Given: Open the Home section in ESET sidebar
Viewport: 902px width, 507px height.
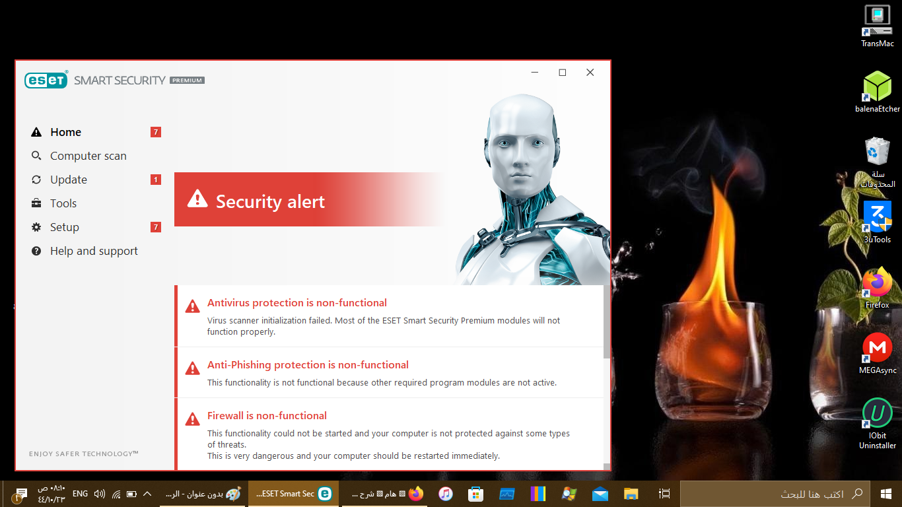Looking at the screenshot, I should coord(65,132).
